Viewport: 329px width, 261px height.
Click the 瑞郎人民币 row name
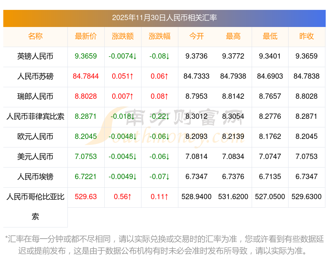[x=35, y=96]
